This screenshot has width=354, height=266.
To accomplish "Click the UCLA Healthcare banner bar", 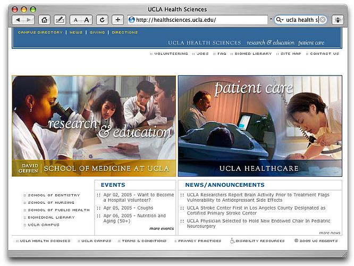I will tap(260, 168).
